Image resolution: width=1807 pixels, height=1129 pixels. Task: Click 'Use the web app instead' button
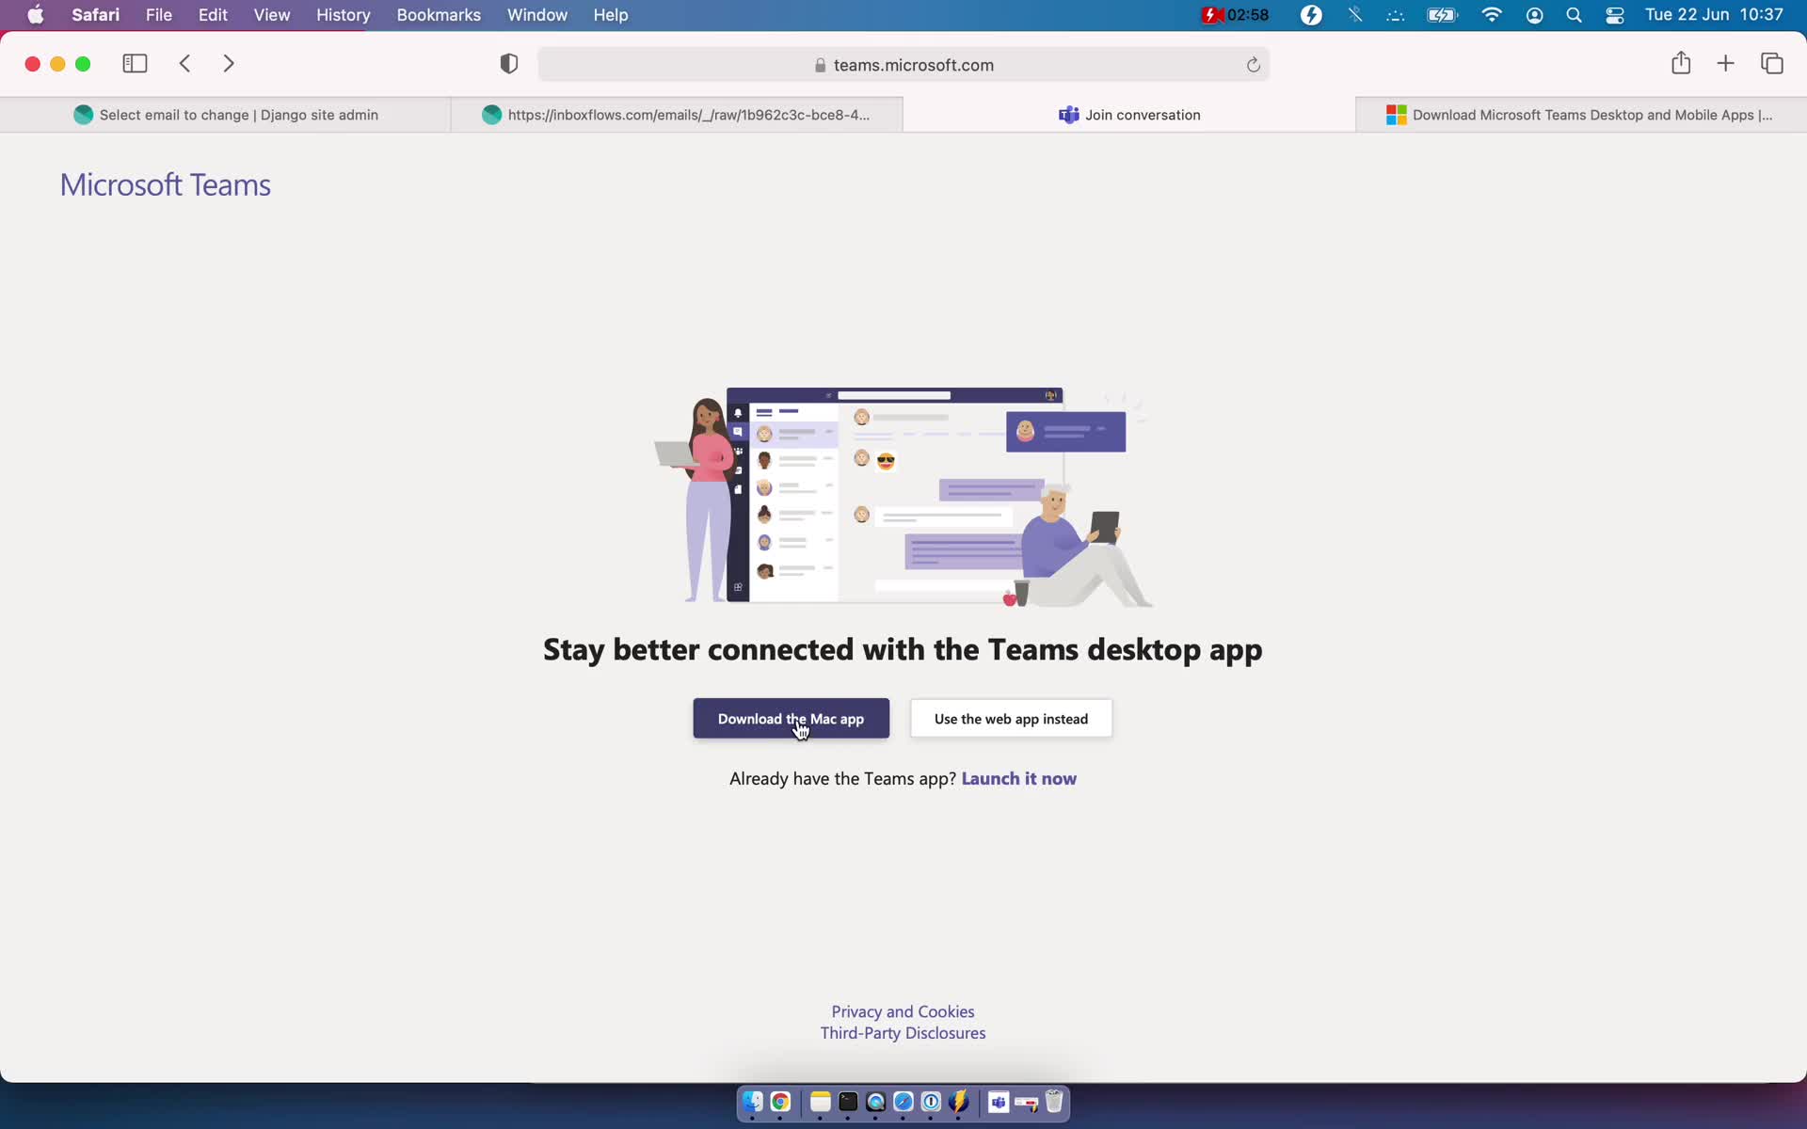(1011, 718)
